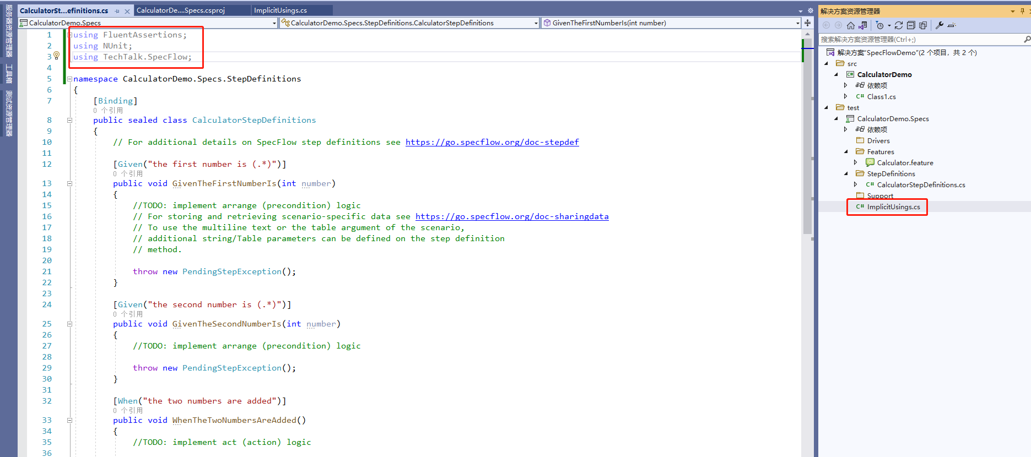Click the Preview Selected Items icon
This screenshot has width=1031, height=457.
pos(952,25)
